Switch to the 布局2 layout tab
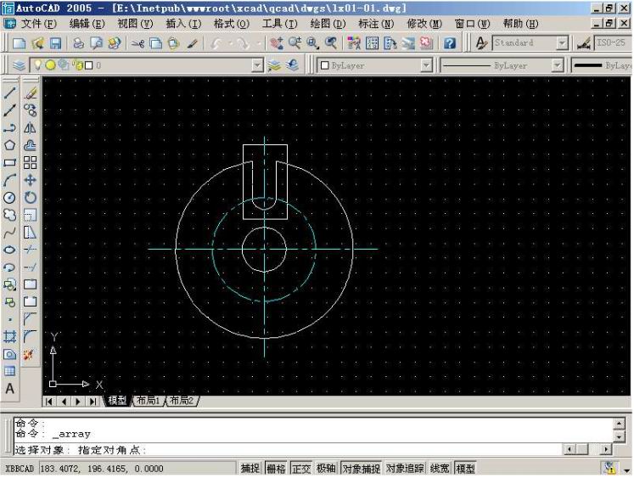Viewport: 634px width, 478px height. (x=182, y=401)
